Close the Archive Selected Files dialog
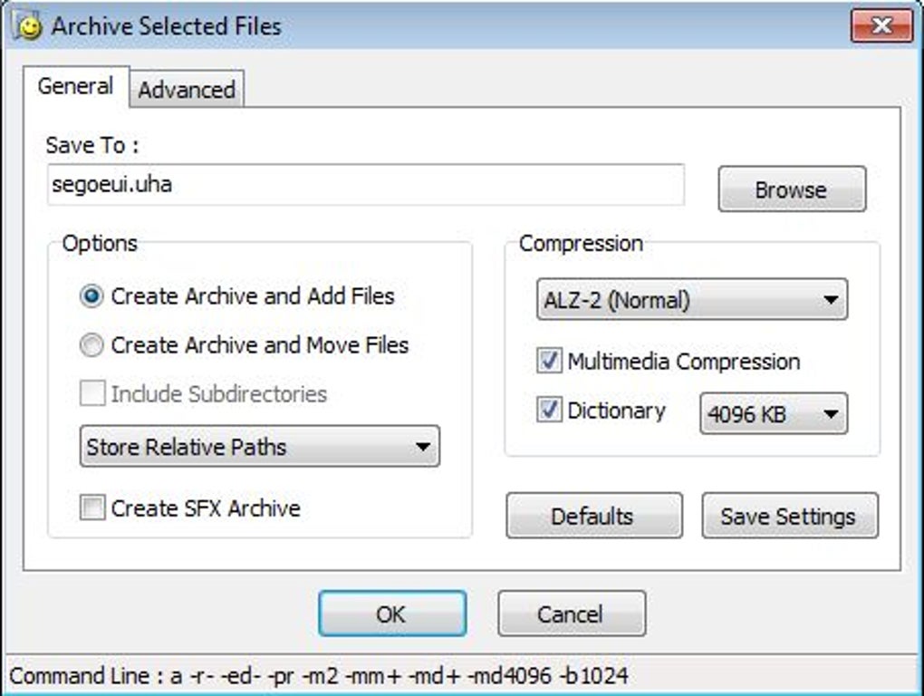The image size is (924, 696). [x=881, y=25]
